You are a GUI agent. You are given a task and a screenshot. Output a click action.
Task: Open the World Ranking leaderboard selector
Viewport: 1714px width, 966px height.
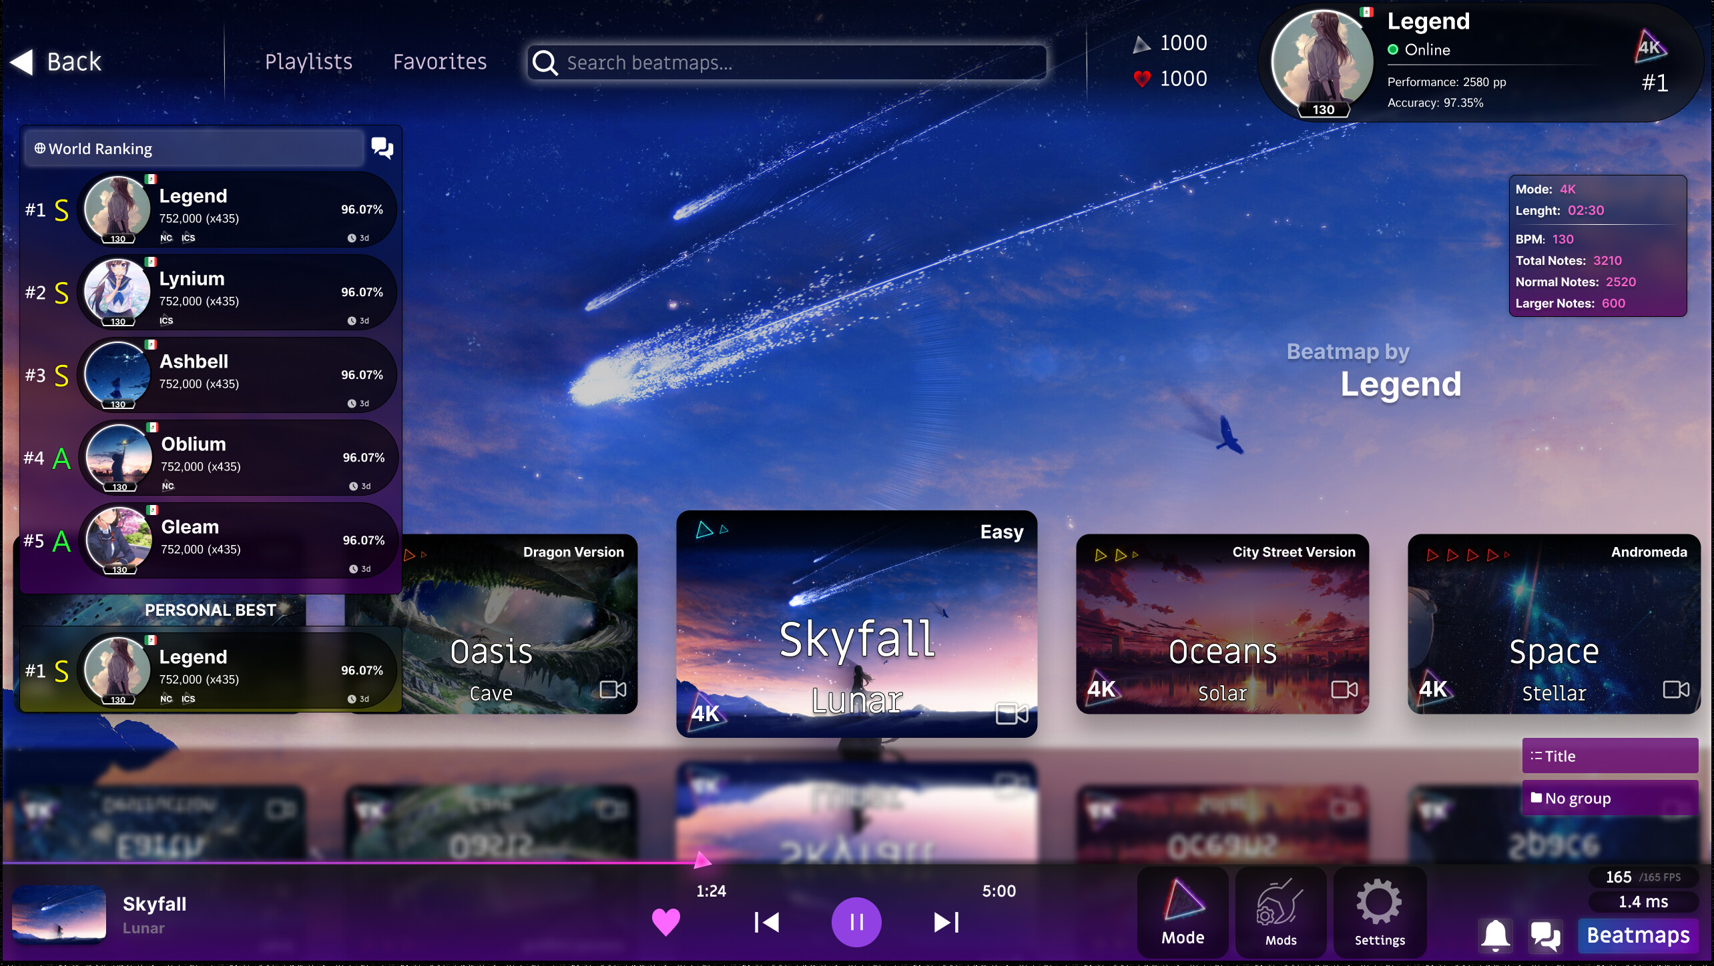click(194, 148)
